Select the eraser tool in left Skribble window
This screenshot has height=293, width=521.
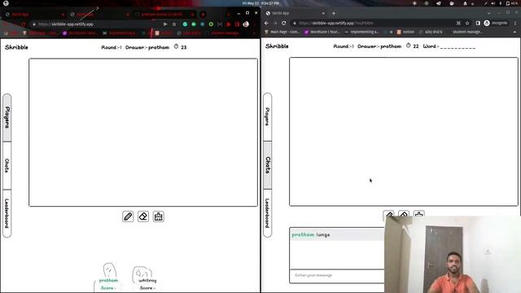pyautogui.click(x=143, y=216)
